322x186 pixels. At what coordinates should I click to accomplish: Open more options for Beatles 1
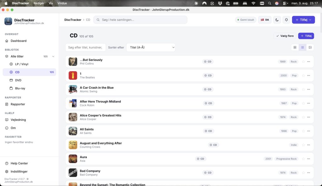[308, 76]
